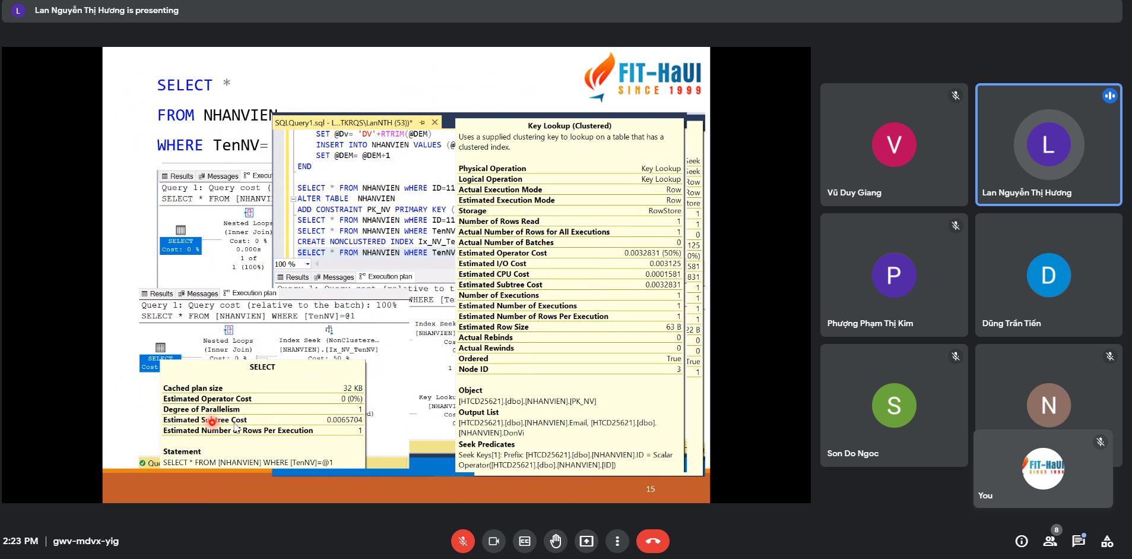Screen dimensions: 1132x559
Task: Click the Index Seek (NonClustered) plan operator
Action: pyautogui.click(x=329, y=343)
